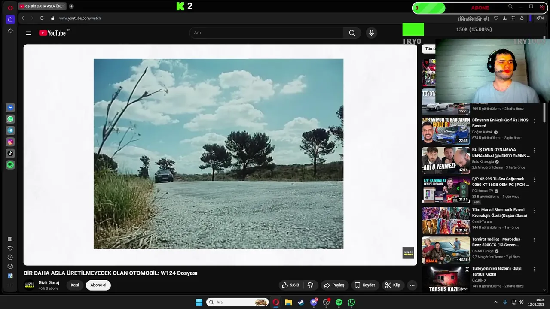
Task: Open Opera sidebar home icon
Action: 10,19
